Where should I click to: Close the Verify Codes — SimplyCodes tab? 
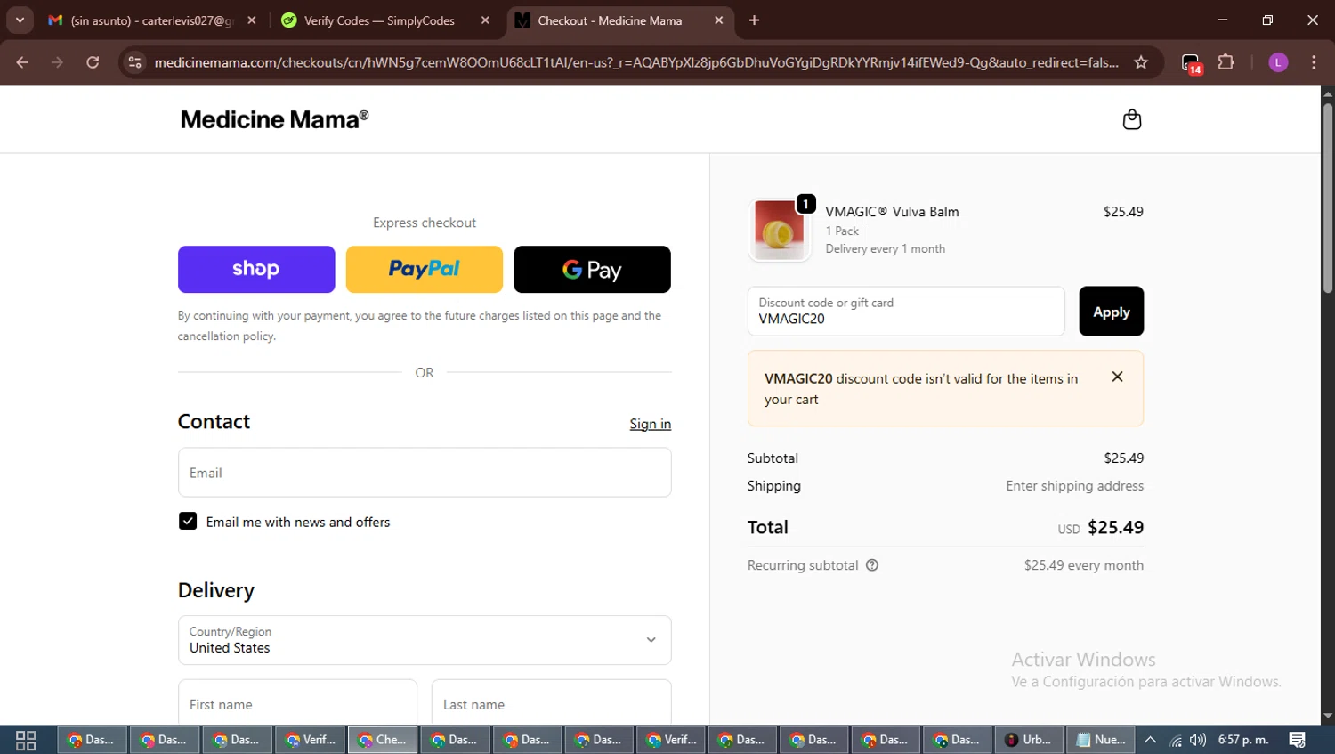[485, 20]
